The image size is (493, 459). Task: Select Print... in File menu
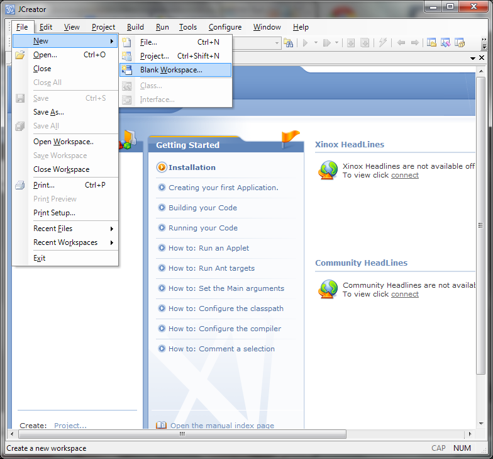coord(65,185)
